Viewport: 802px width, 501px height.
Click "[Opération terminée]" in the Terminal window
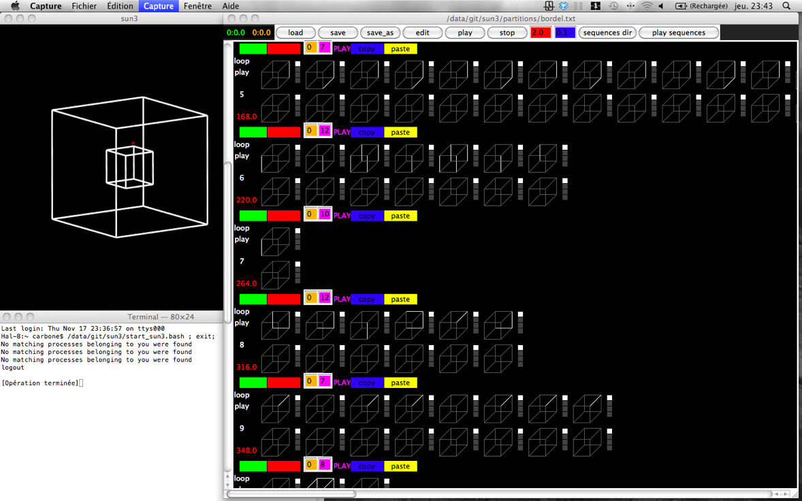40,383
